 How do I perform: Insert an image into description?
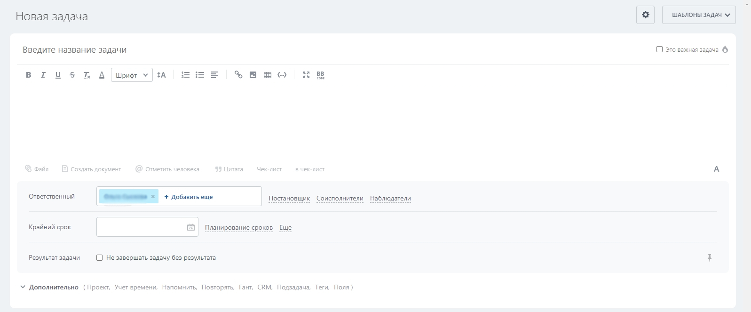(x=253, y=75)
